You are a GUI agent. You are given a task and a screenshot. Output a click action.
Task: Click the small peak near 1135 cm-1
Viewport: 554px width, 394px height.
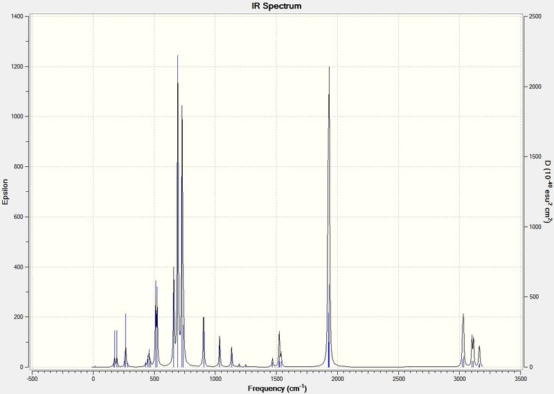(231, 357)
